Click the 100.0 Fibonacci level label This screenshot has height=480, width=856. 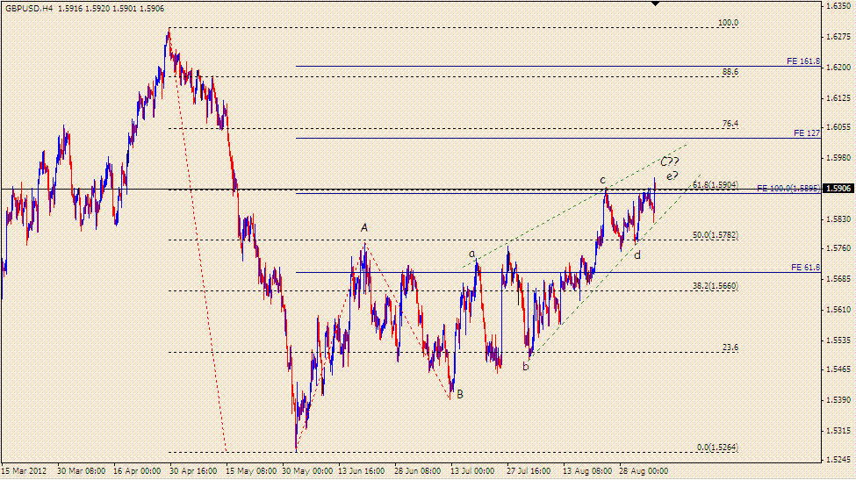pyautogui.click(x=728, y=23)
